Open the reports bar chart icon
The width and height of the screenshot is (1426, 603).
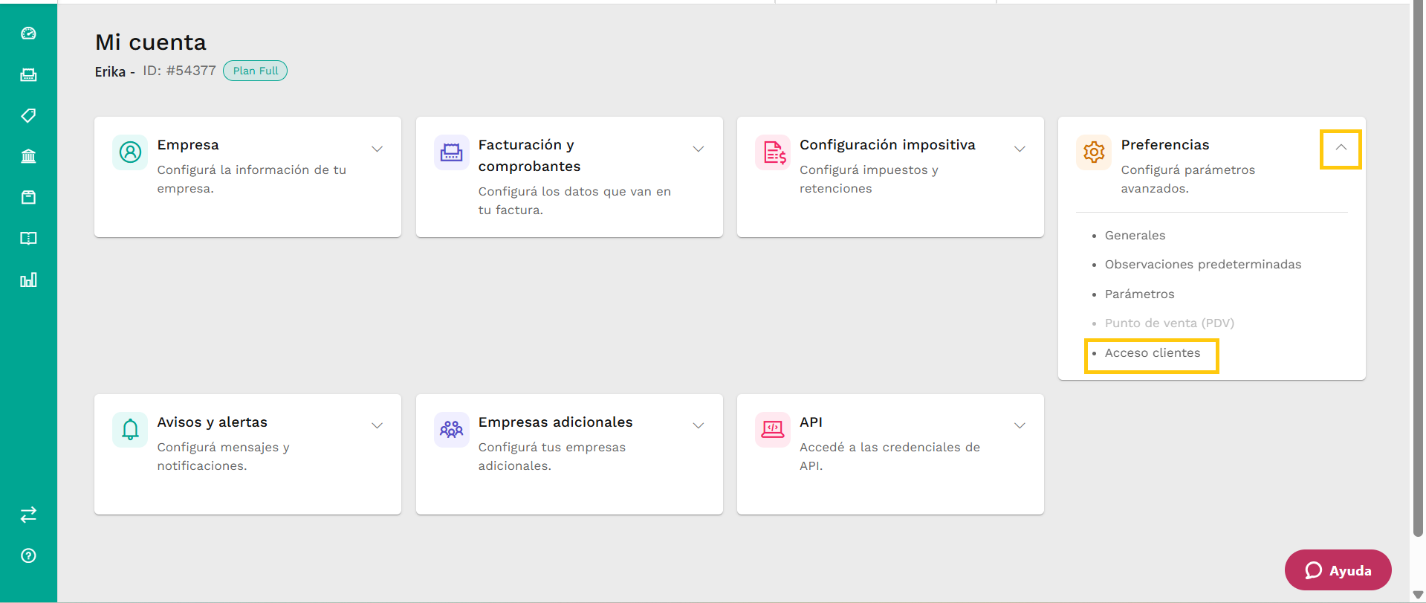point(28,280)
